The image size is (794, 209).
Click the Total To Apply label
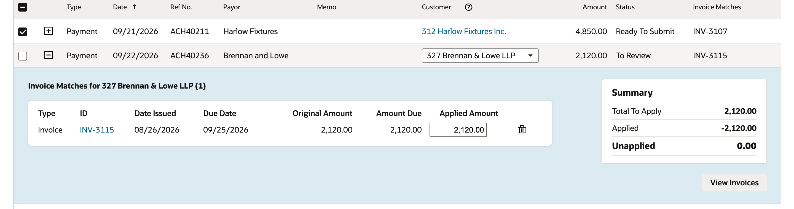[x=637, y=111]
